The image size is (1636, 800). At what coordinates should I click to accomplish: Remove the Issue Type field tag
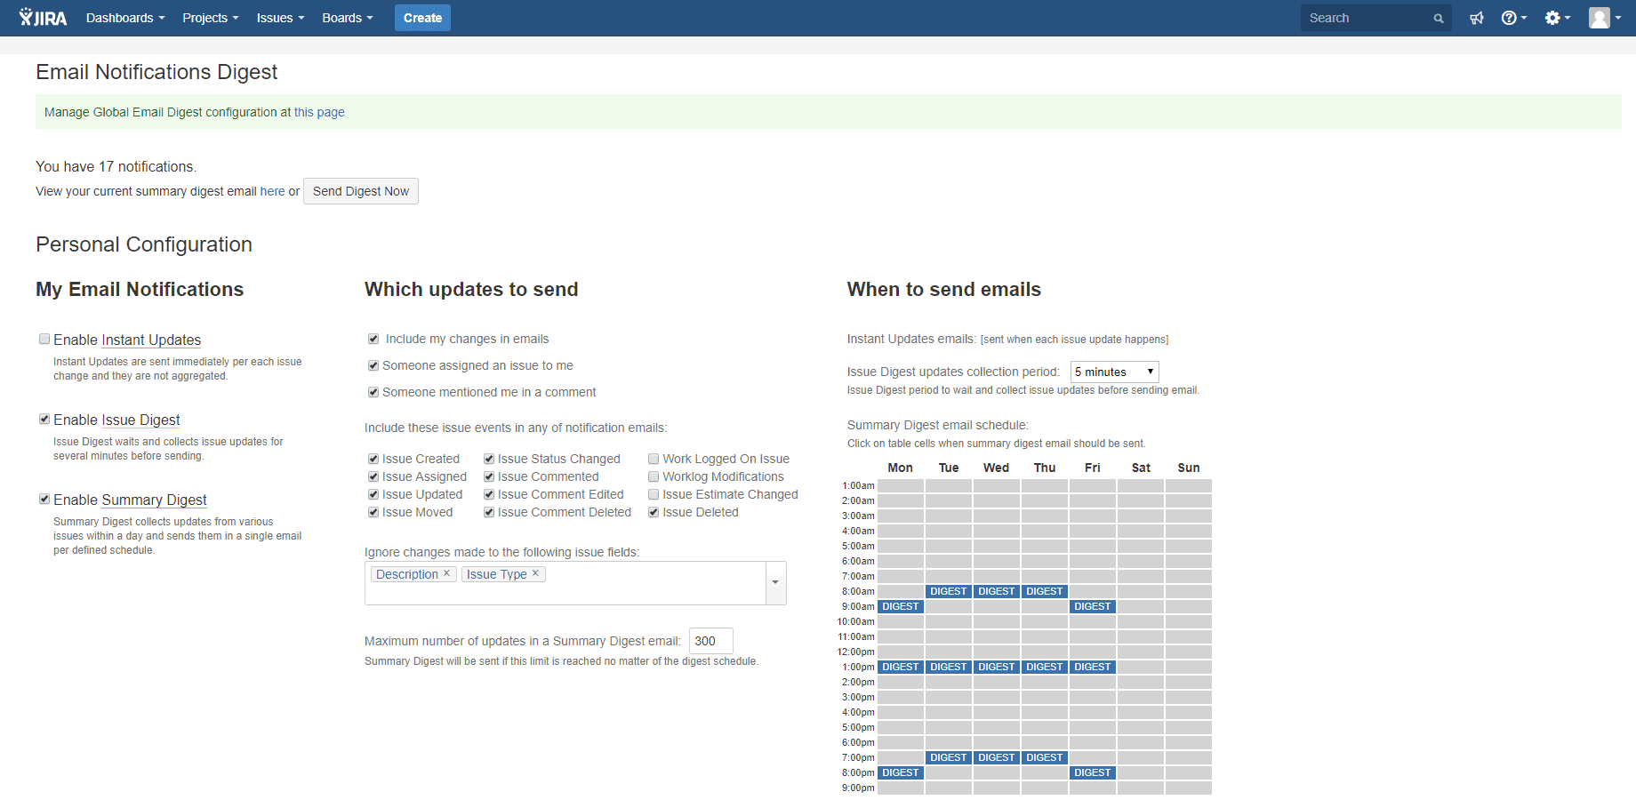tap(535, 573)
